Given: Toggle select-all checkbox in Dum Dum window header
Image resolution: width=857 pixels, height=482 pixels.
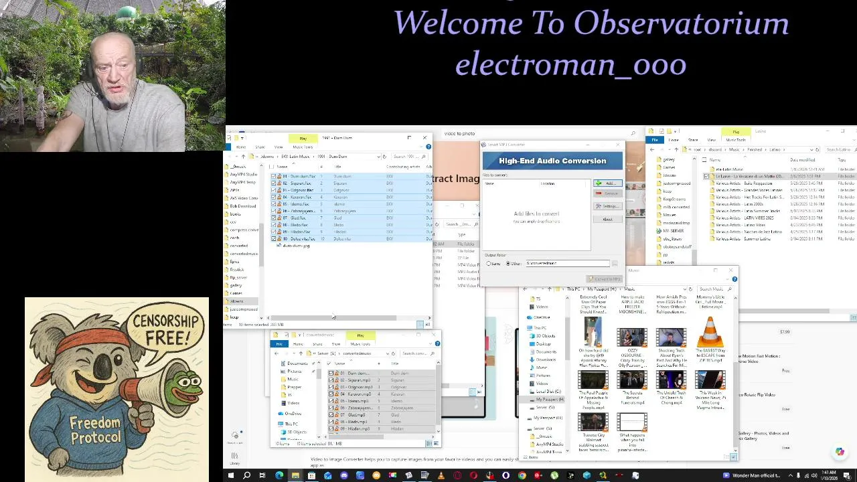Looking at the screenshot, I should point(271,167).
